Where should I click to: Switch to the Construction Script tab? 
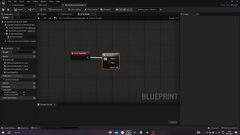click(67, 14)
